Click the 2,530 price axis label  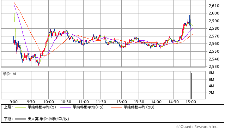tap(214, 66)
